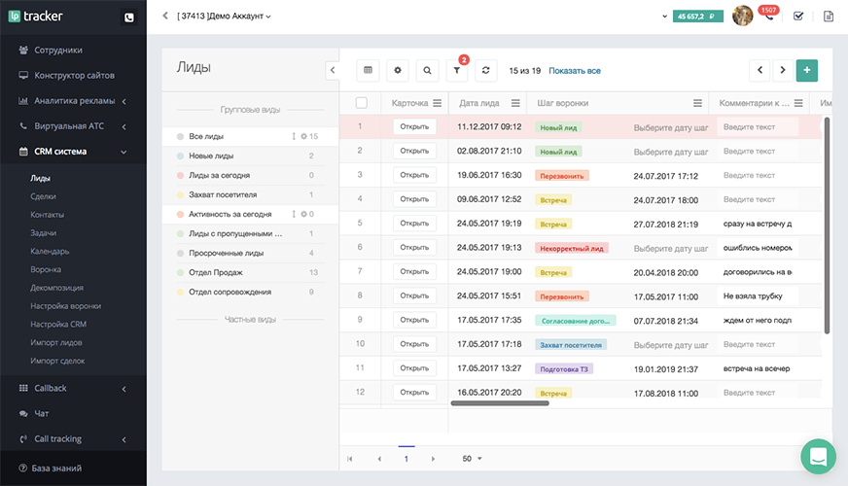Open Импорт лидов submenu item

pyautogui.click(x=56, y=342)
